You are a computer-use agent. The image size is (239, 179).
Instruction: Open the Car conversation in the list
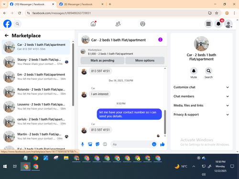36,47
